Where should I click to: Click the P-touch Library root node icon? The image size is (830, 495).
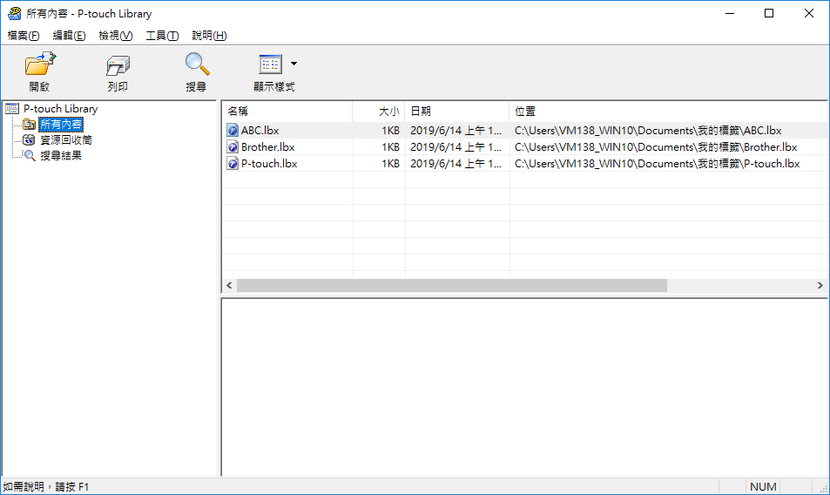pos(12,109)
